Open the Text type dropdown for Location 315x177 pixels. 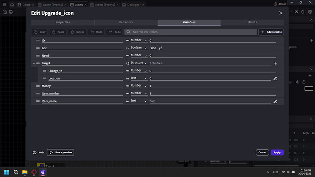point(139,78)
